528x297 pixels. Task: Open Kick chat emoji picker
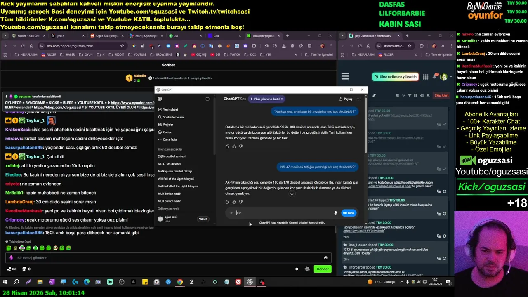tap(326, 258)
